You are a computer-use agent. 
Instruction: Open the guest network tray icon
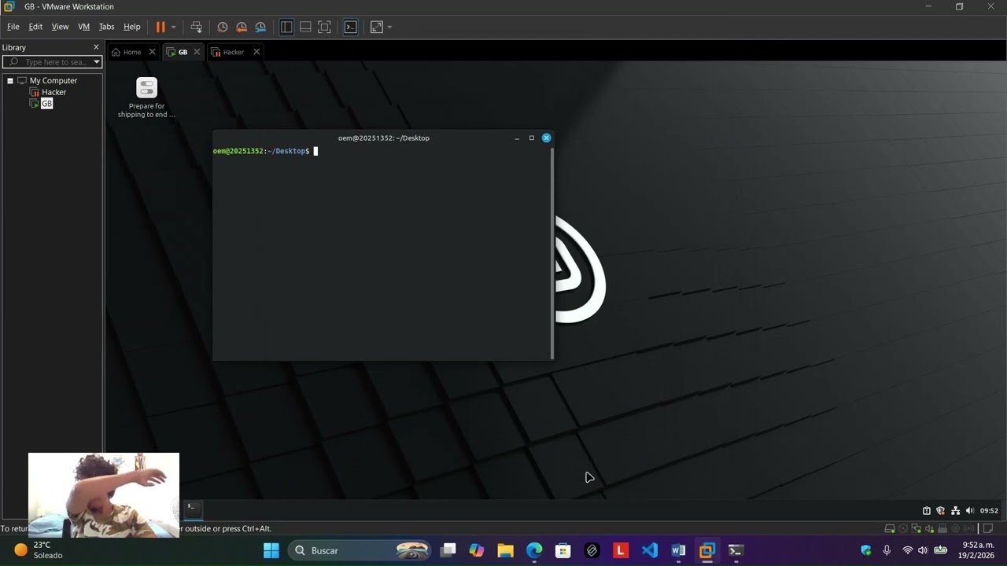click(x=955, y=510)
